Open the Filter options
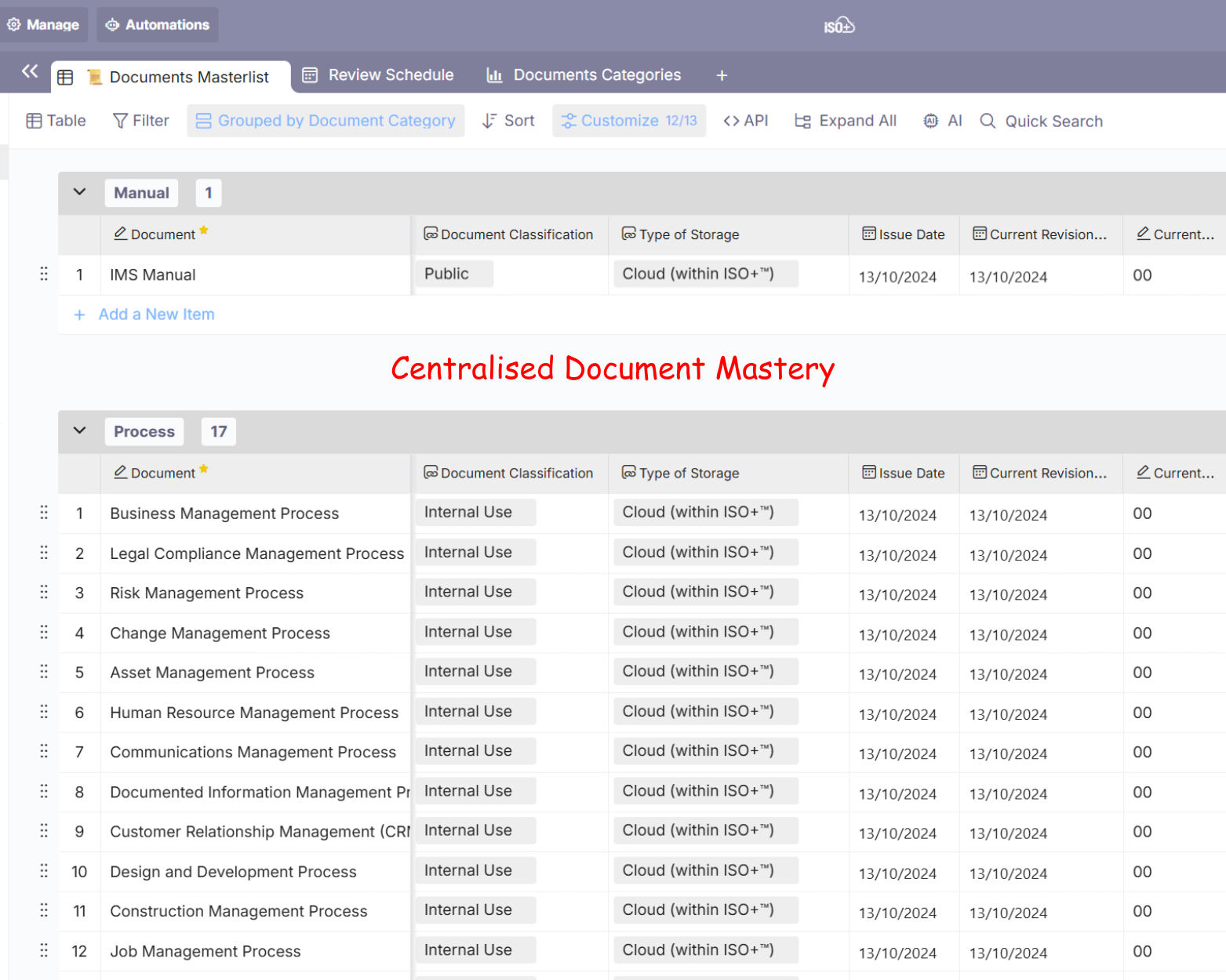Screen dimensions: 1226x980 [x=141, y=121]
